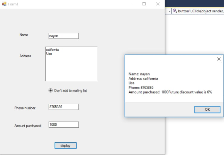224x155 pixels.
Task: Expand the dropdown arrow beside button1_Click
Action: click(170, 11)
